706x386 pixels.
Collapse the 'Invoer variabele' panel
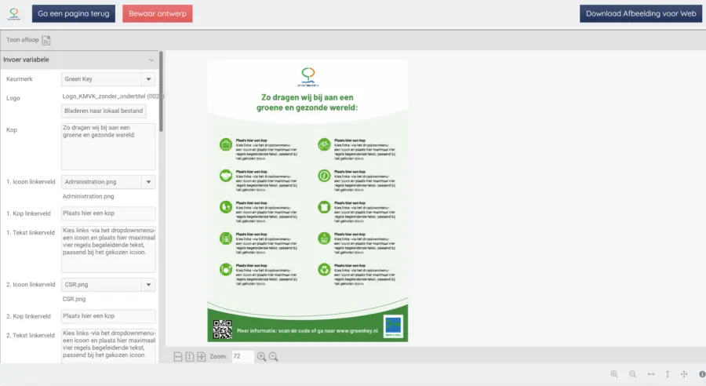pos(151,60)
